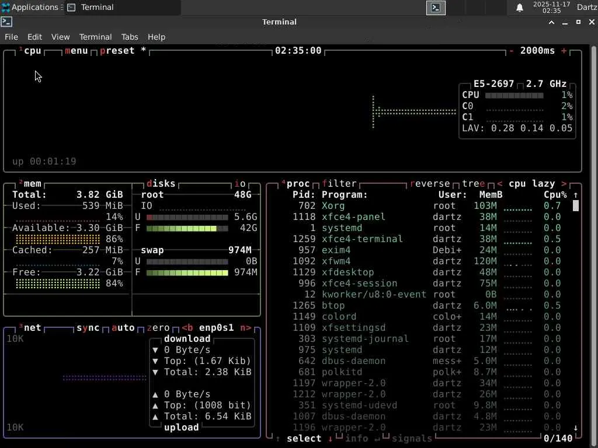Click the notification bell icon
This screenshot has width=598, height=448.
coord(519,8)
